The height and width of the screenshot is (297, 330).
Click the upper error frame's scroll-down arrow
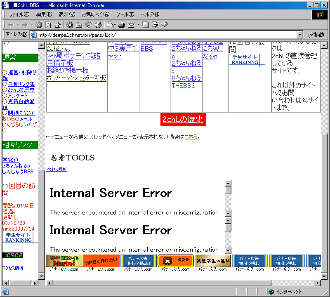(228, 213)
